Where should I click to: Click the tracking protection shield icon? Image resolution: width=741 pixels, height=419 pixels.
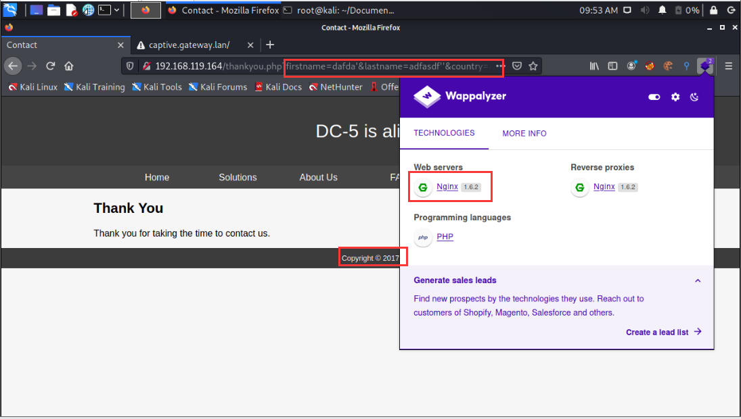[129, 66]
